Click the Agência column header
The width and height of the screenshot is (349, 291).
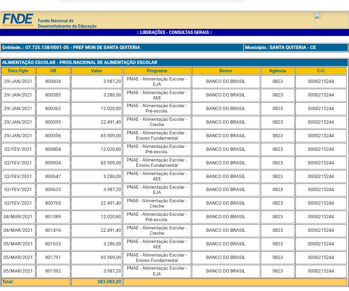278,71
